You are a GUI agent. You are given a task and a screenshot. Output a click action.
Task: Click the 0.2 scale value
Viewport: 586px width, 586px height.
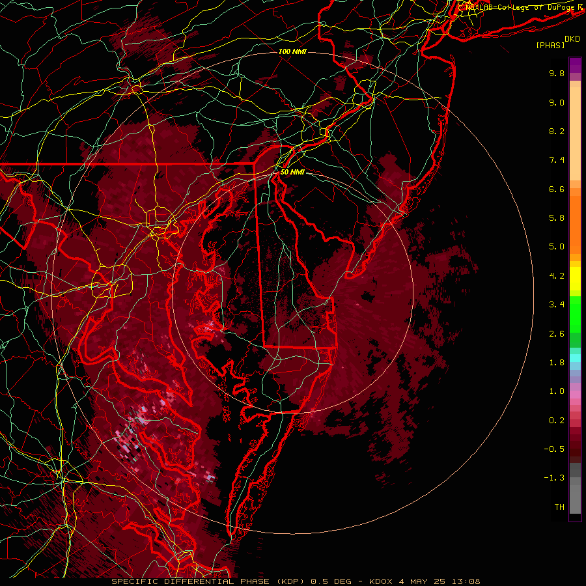557,421
